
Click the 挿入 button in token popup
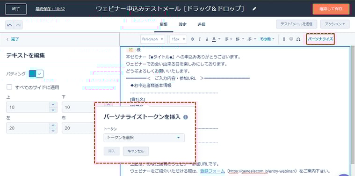pyautogui.click(x=112, y=151)
